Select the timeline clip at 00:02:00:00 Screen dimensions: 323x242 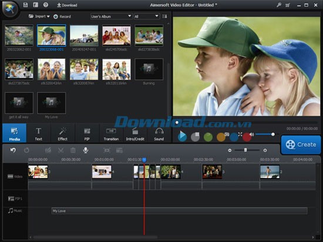tap(171, 172)
